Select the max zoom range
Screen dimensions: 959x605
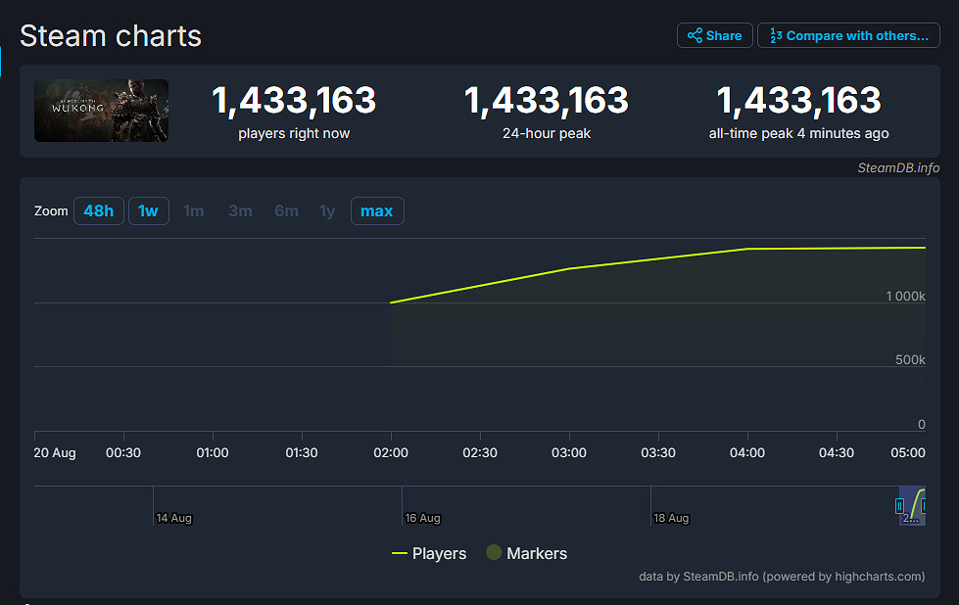[377, 210]
